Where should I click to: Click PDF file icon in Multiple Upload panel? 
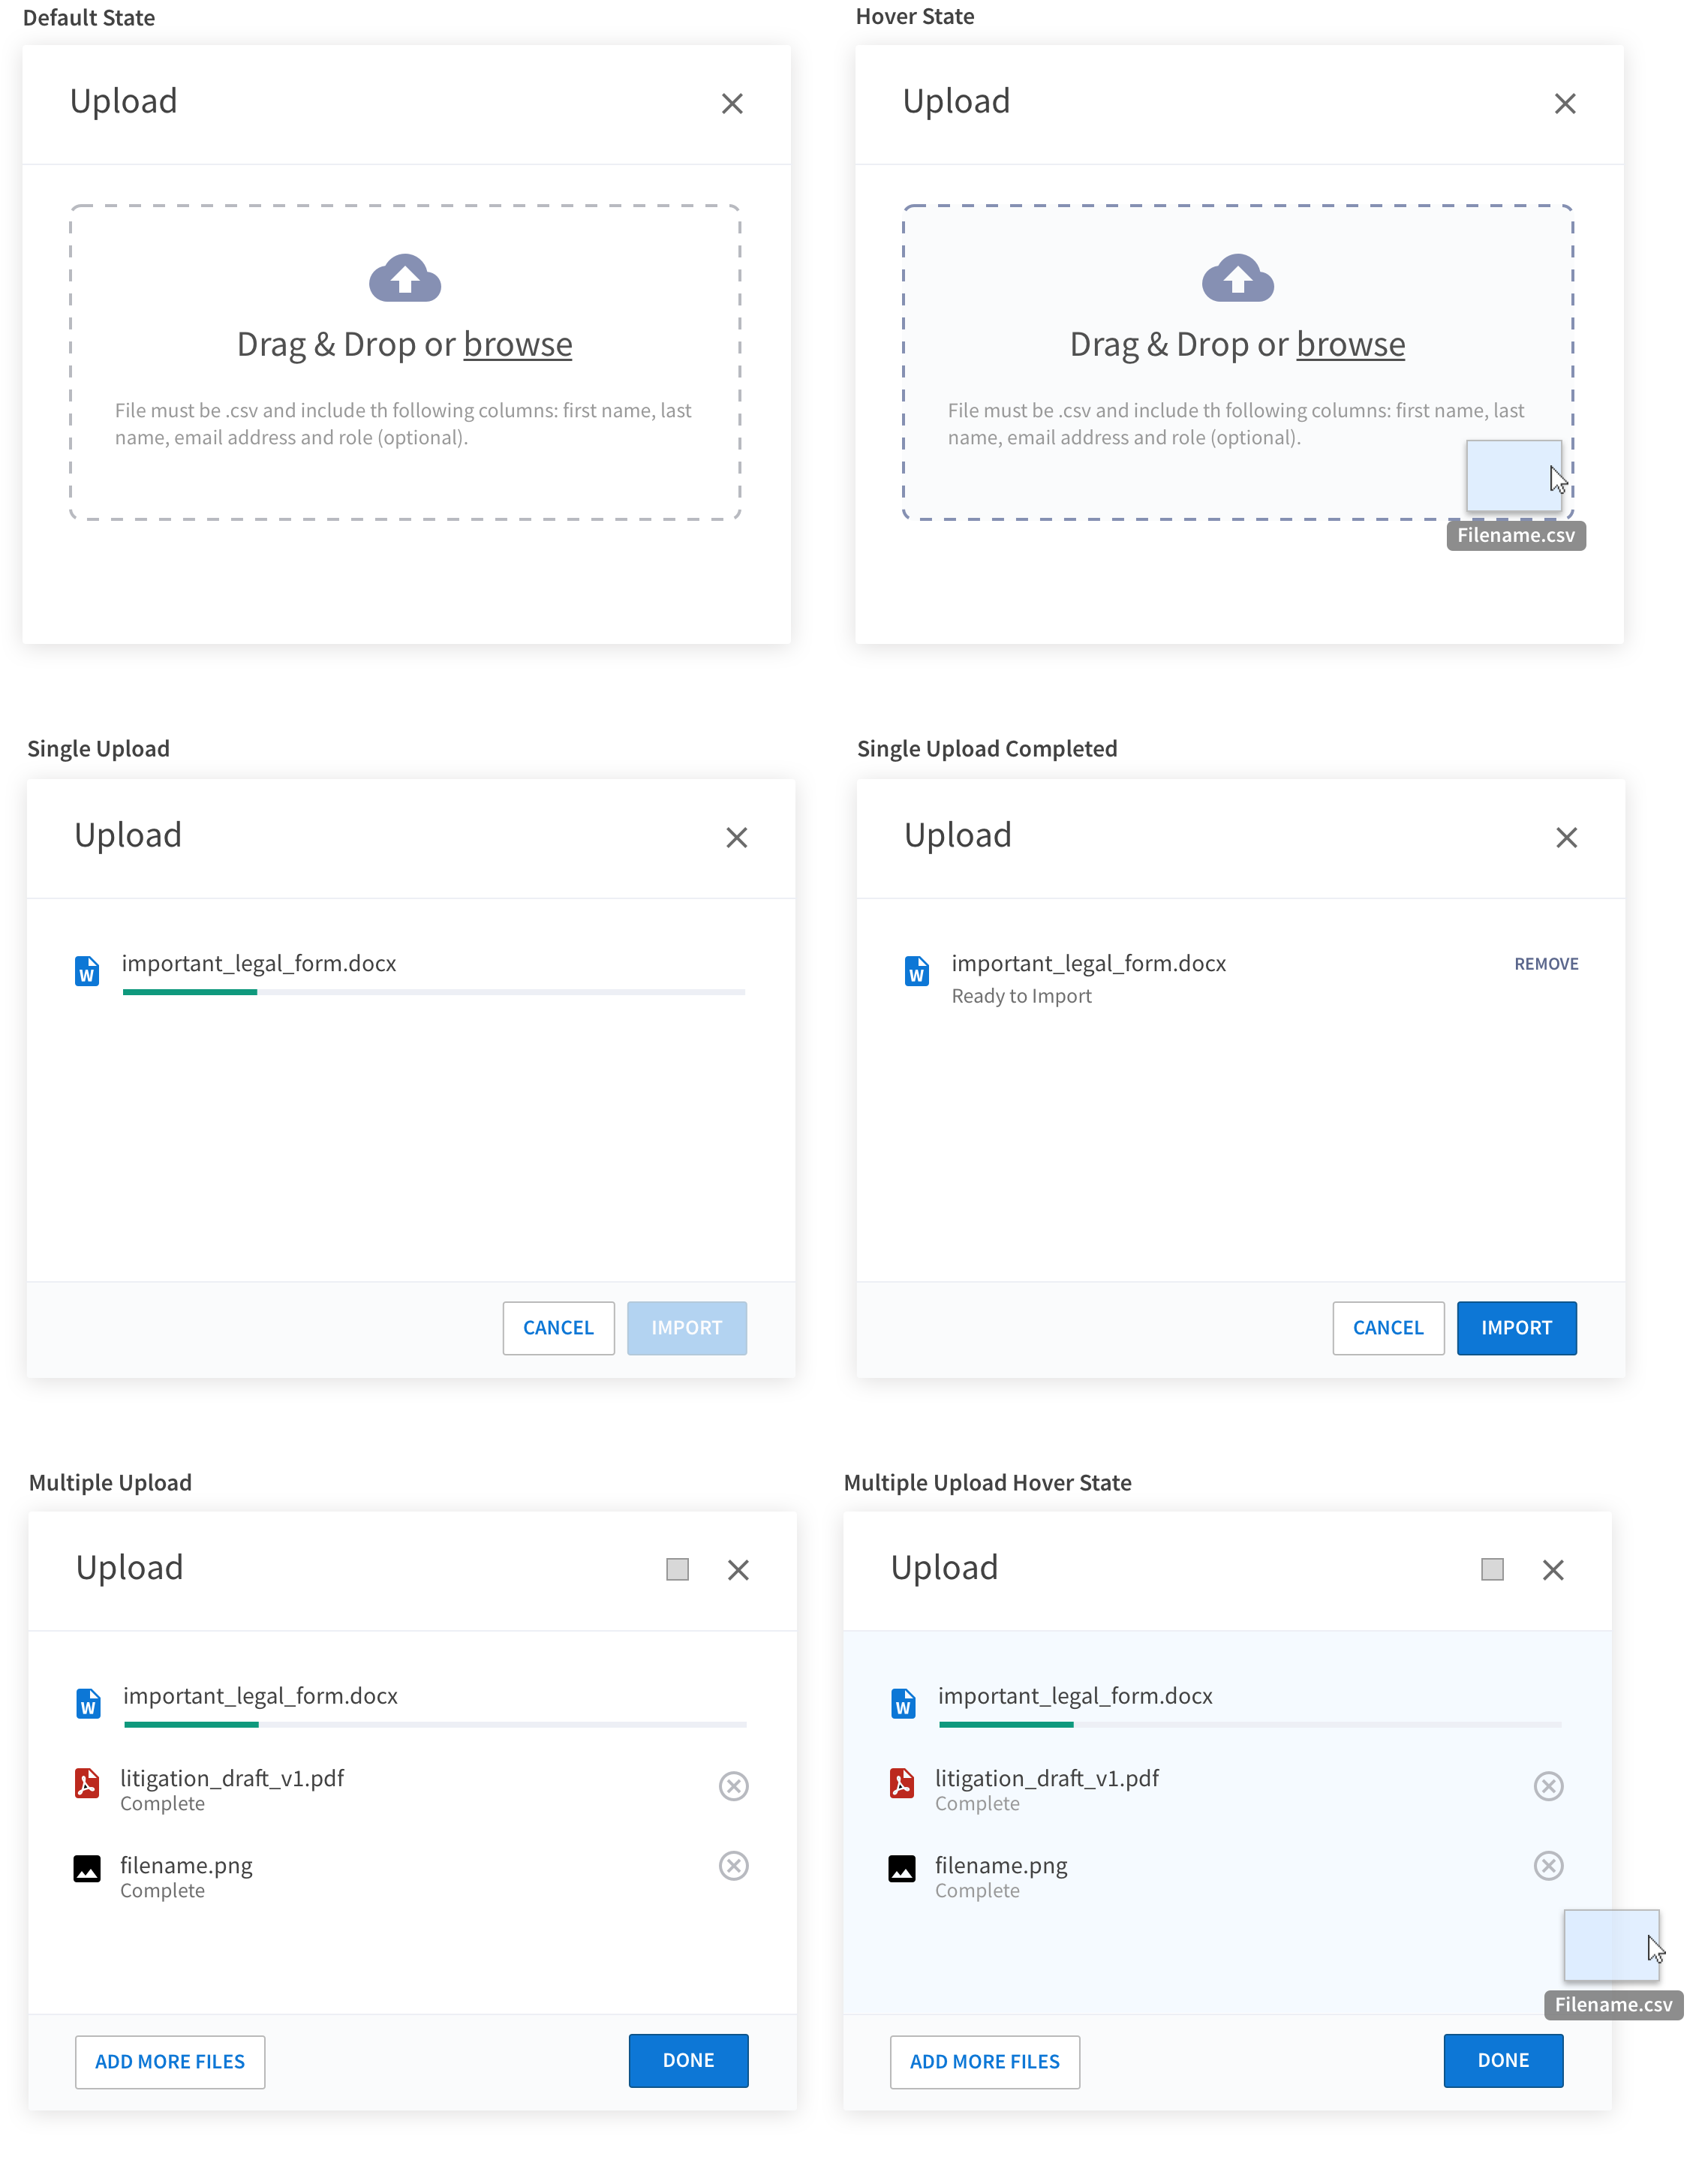87,1783
